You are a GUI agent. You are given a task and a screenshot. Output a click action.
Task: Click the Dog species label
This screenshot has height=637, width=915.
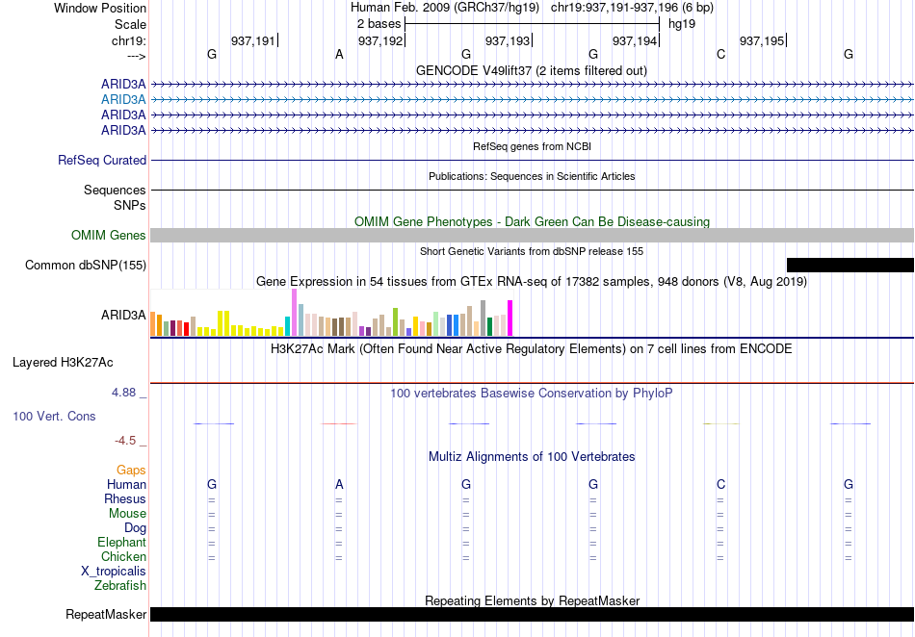136,528
